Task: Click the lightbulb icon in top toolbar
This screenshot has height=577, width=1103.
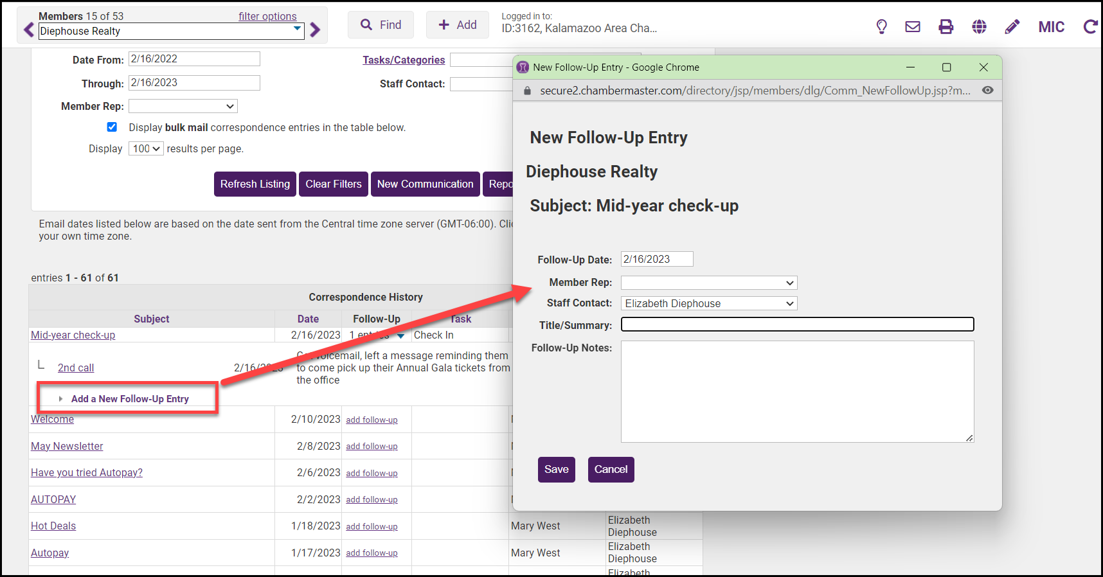Action: [x=881, y=26]
